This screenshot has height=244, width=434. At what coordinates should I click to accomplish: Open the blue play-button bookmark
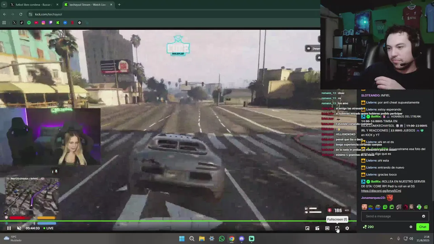pos(65,23)
